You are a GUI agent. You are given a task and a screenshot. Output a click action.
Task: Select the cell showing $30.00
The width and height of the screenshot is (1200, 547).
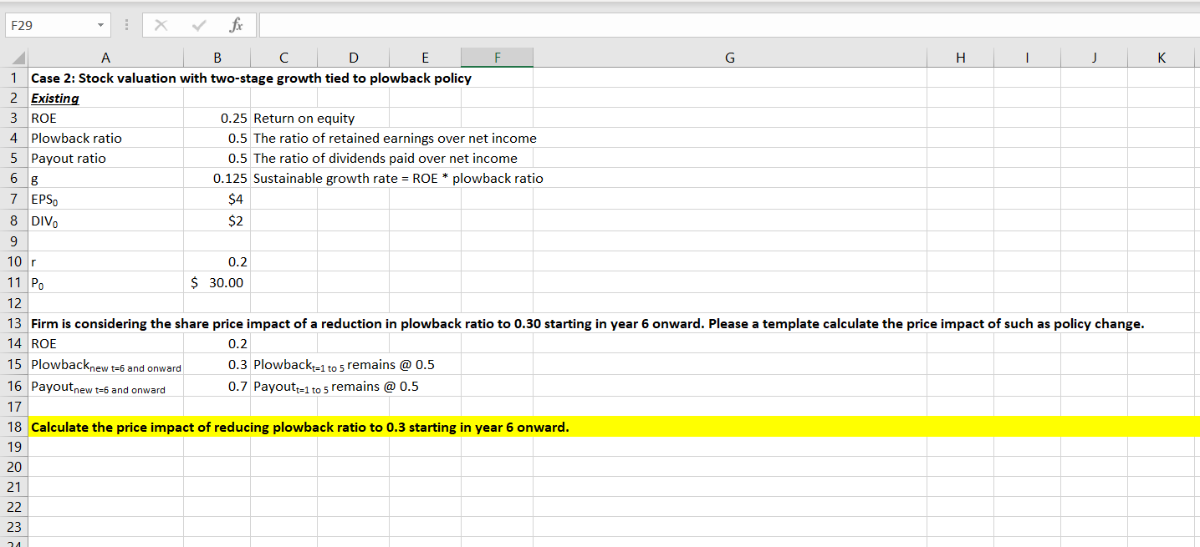pos(217,282)
